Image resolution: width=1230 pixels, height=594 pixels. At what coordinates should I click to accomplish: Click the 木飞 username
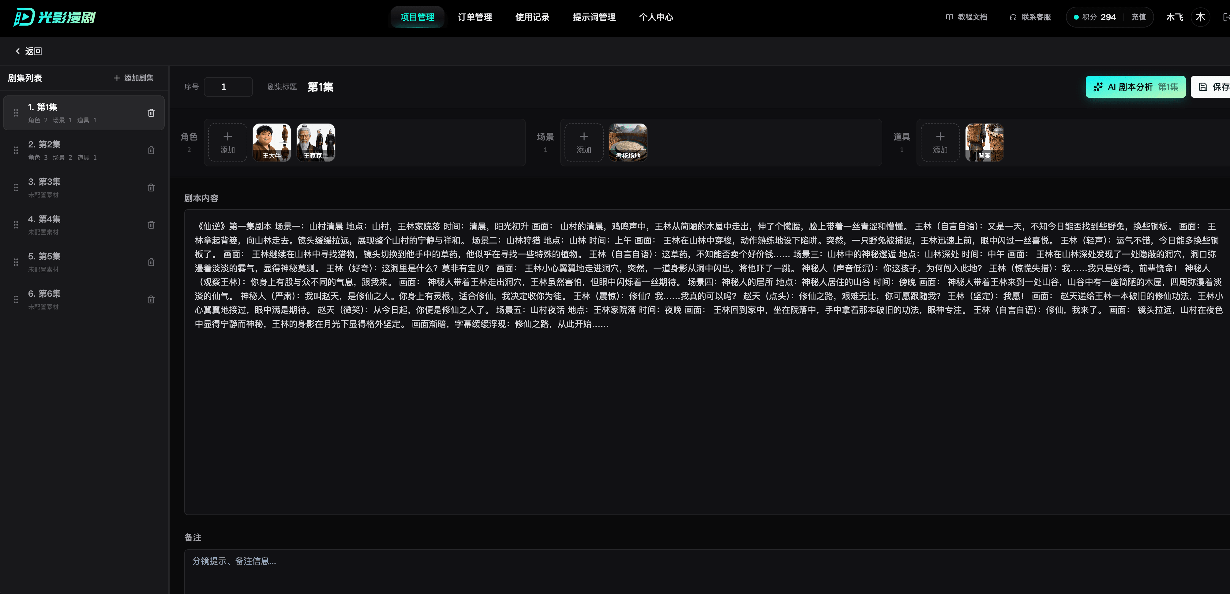point(1174,17)
